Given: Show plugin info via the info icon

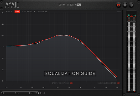Looking at the screenshot, I should point(131,5).
